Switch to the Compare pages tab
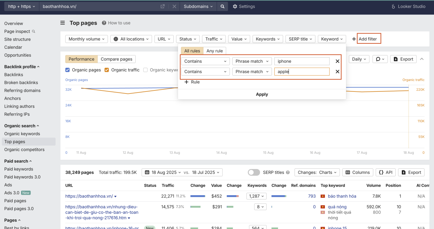This screenshot has height=229, width=434. pyautogui.click(x=117, y=59)
